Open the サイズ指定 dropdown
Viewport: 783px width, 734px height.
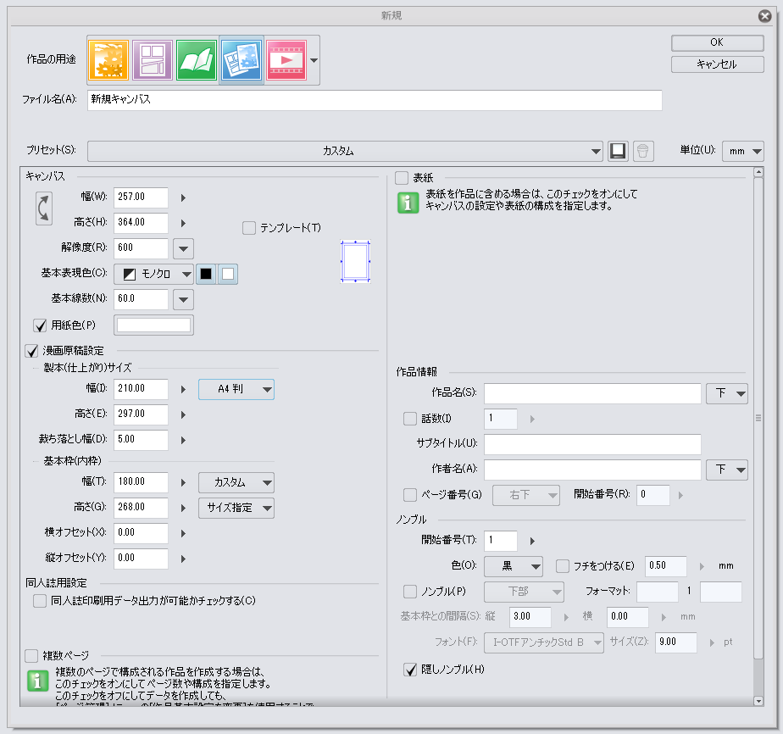pos(236,509)
